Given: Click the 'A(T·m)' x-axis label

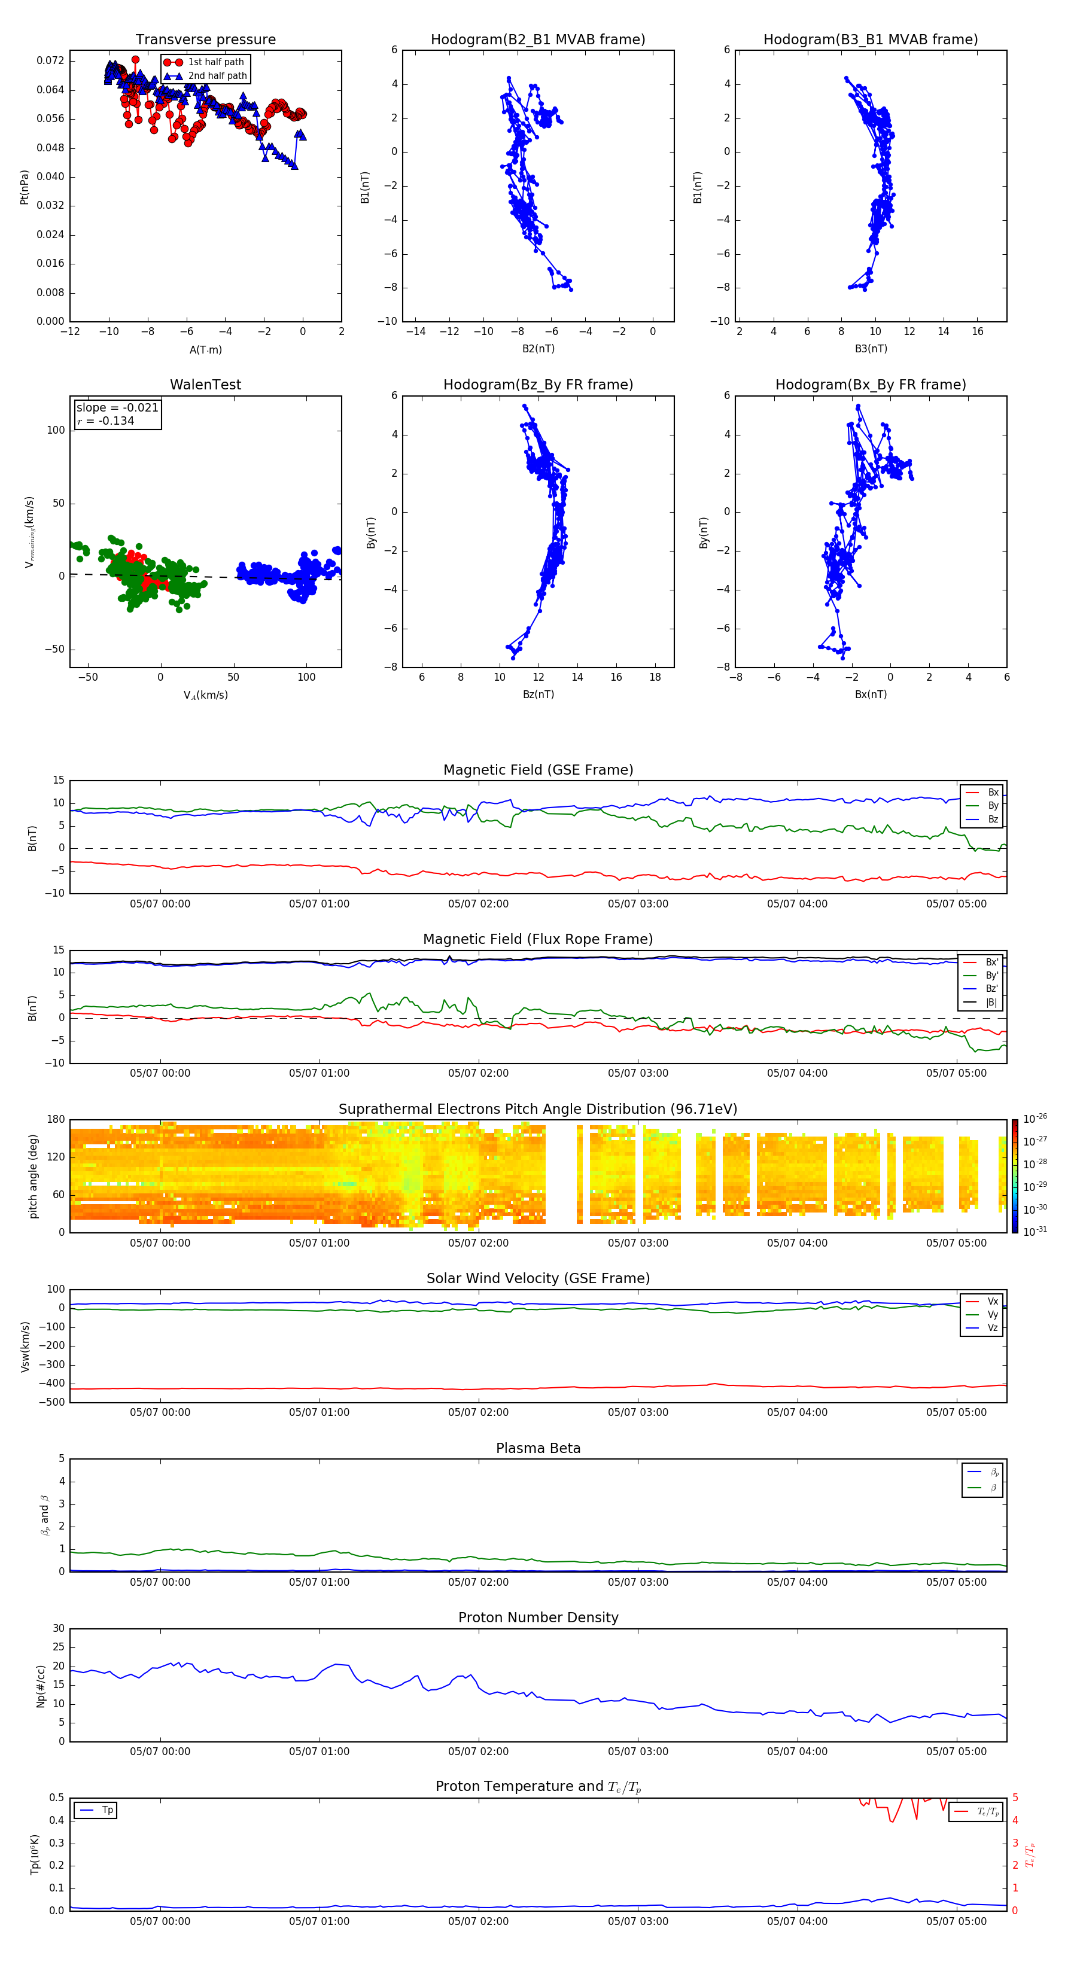Looking at the screenshot, I should coord(205,350).
